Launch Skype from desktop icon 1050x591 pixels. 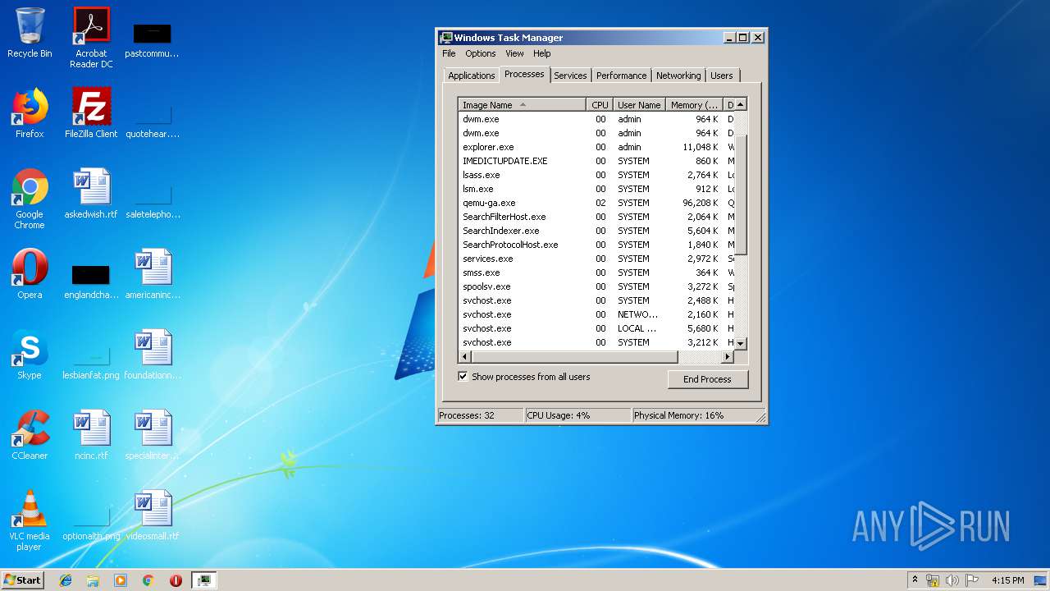click(30, 355)
